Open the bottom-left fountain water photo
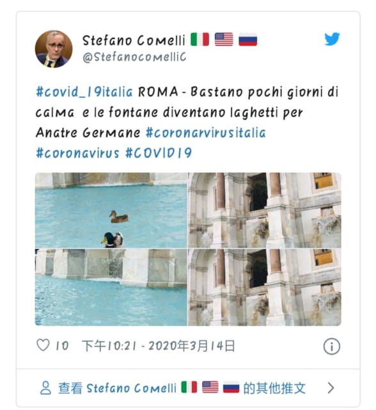This screenshot has height=410, width=376. click(x=111, y=288)
